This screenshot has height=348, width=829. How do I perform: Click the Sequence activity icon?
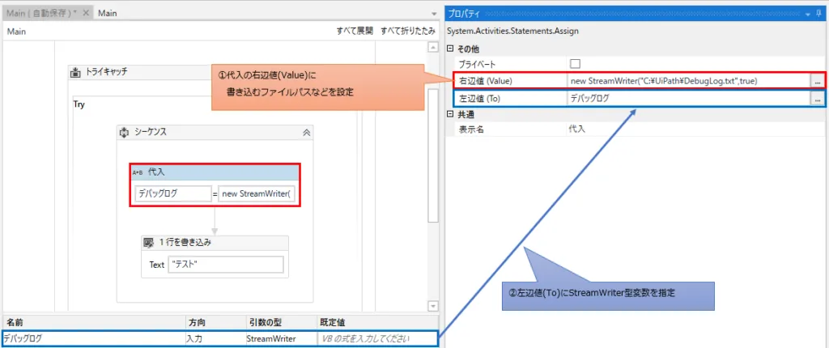124,132
